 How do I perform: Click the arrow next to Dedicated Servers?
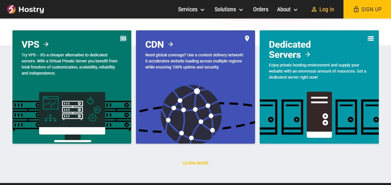[308, 54]
